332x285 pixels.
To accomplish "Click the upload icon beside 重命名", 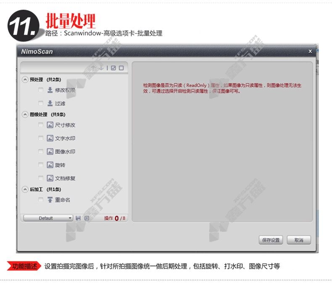I will click(x=50, y=200).
